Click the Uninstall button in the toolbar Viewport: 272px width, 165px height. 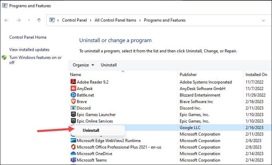pos(109,65)
